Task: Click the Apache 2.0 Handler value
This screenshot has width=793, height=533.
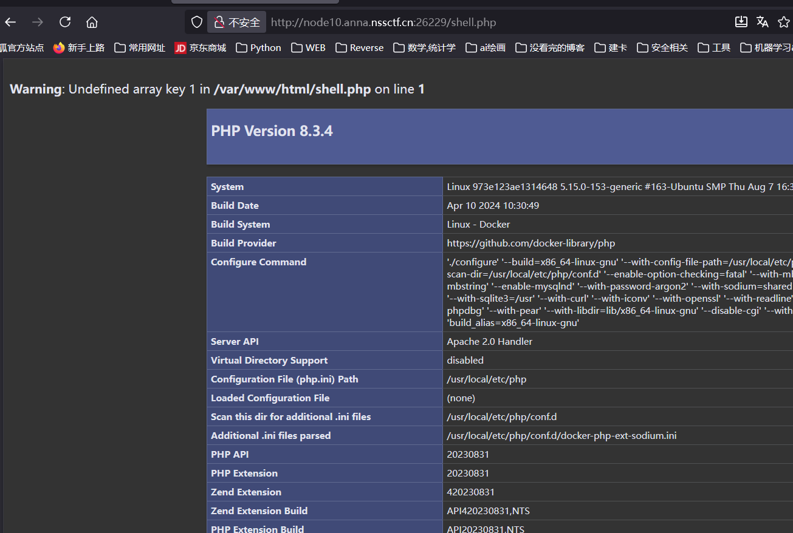Action: [489, 342]
